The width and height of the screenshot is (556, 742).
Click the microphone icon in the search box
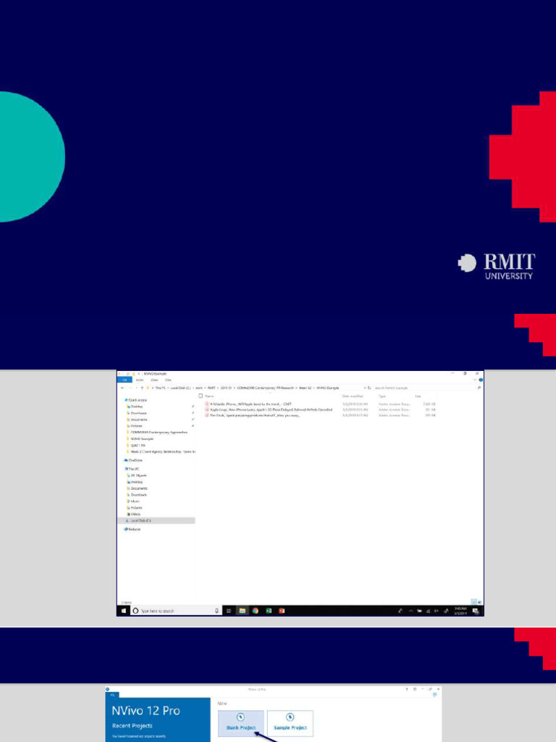217,611
